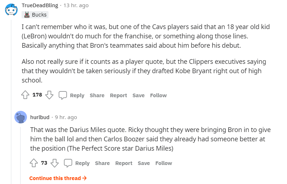Upvote TrueDeadBling's comment
The height and width of the screenshot is (184, 287).
point(25,95)
